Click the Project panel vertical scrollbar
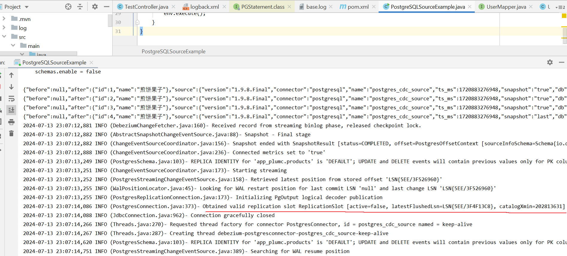The image size is (567, 256). pos(110,20)
